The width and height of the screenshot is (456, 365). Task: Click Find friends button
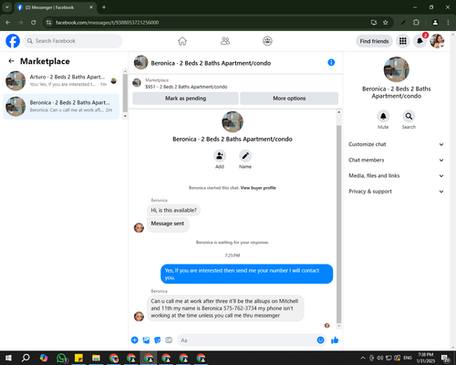pyautogui.click(x=374, y=41)
